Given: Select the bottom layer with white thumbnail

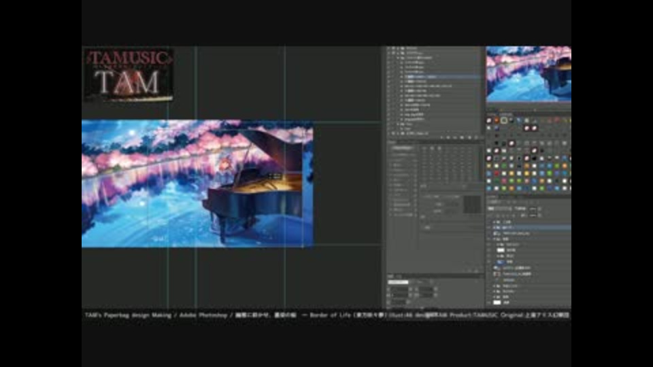Looking at the screenshot, I should [x=530, y=302].
